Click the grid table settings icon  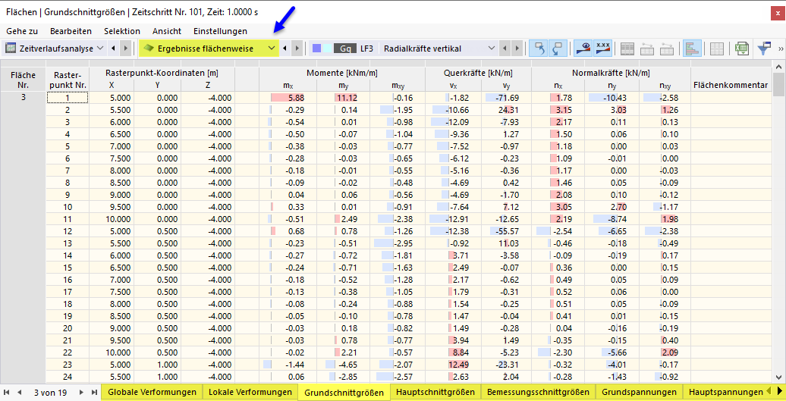[716, 49]
